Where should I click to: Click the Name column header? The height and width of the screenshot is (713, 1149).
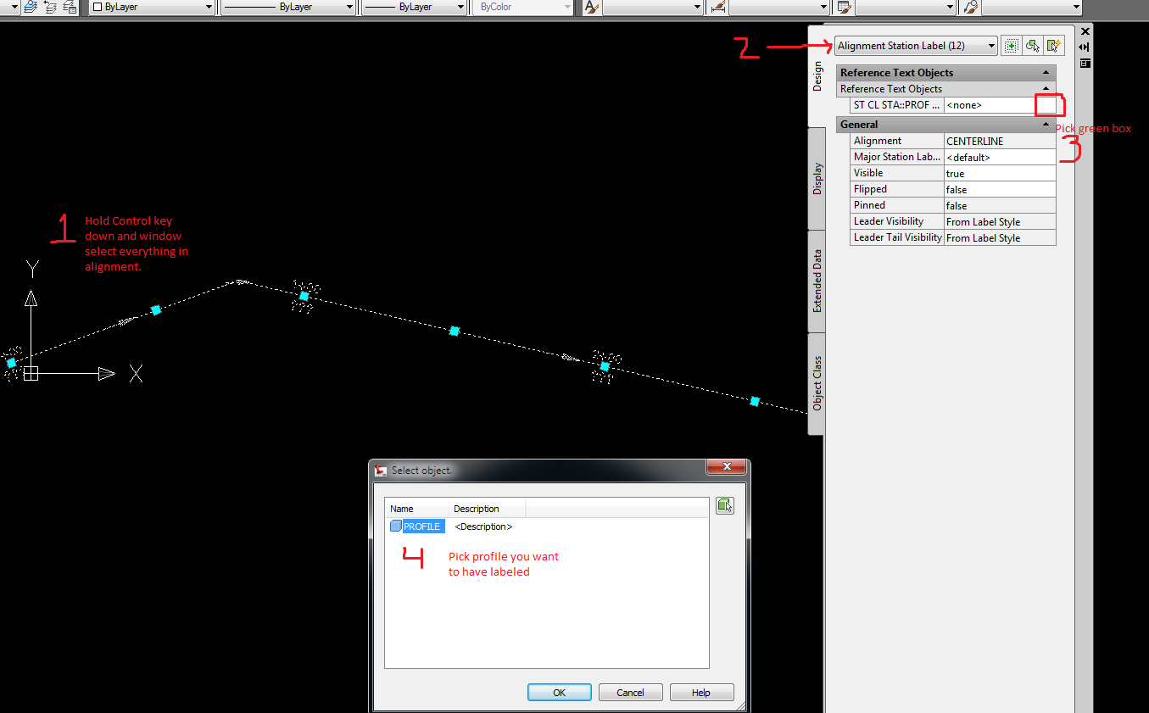(x=417, y=509)
